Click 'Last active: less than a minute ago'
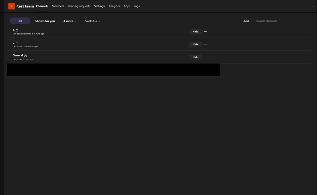The image size is (317, 195). [28, 34]
